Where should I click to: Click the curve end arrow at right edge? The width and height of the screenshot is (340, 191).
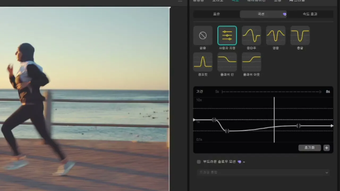(x=332, y=126)
